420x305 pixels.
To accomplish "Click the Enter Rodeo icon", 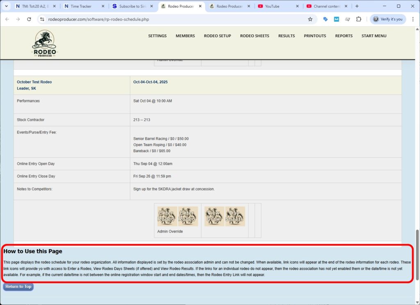I will pos(167,216).
